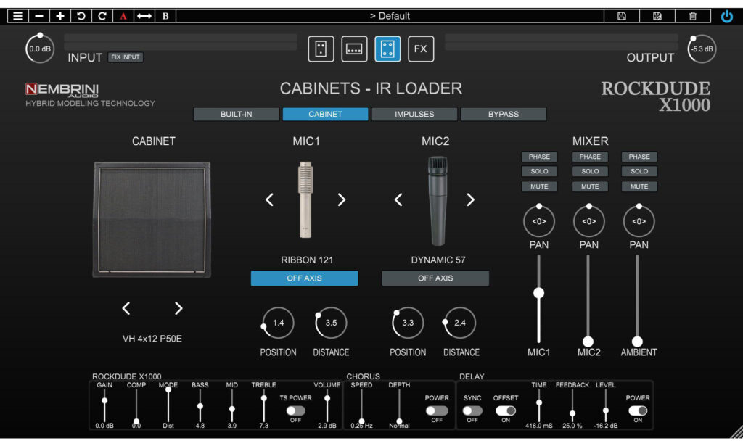The height and width of the screenshot is (446, 743).
Task: Click the minus zoom-out icon in top bar
Action: 39,16
